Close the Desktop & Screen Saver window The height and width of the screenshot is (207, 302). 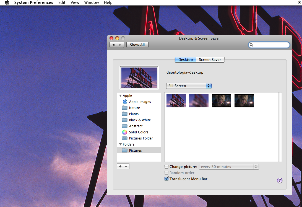[x=111, y=38]
